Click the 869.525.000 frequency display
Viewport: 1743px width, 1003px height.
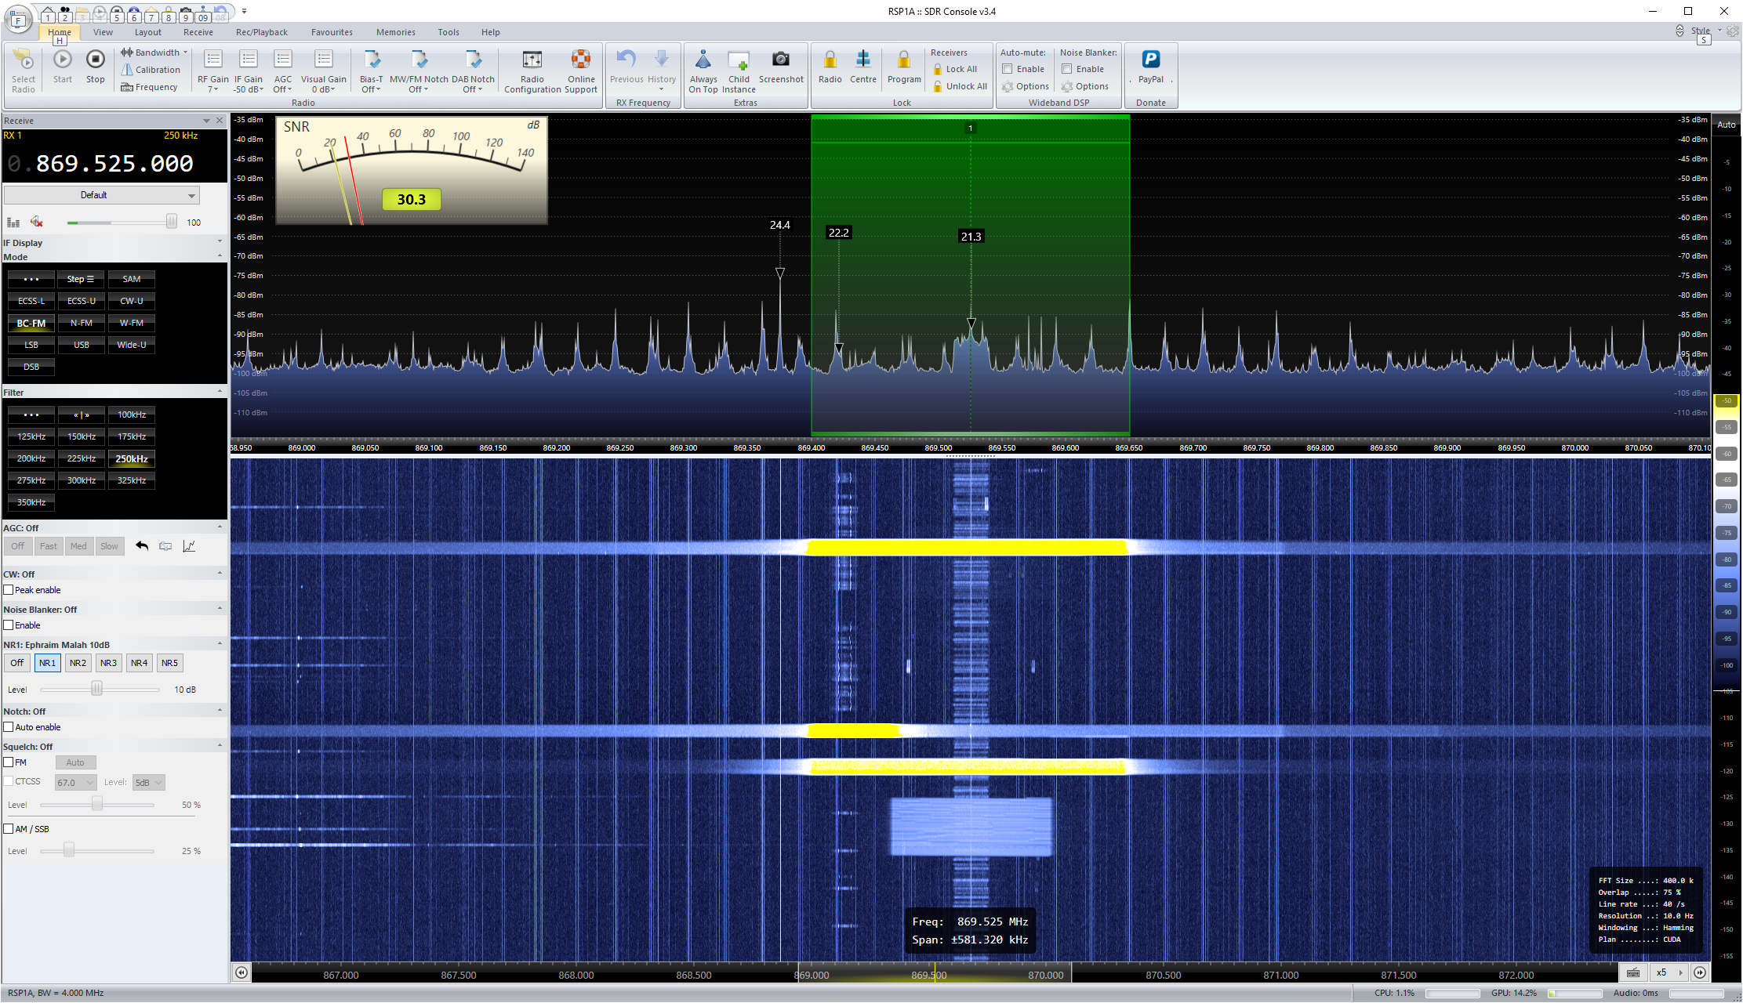pyautogui.click(x=114, y=164)
